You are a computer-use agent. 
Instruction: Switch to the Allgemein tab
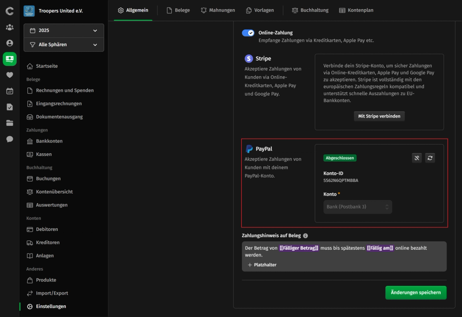(133, 10)
